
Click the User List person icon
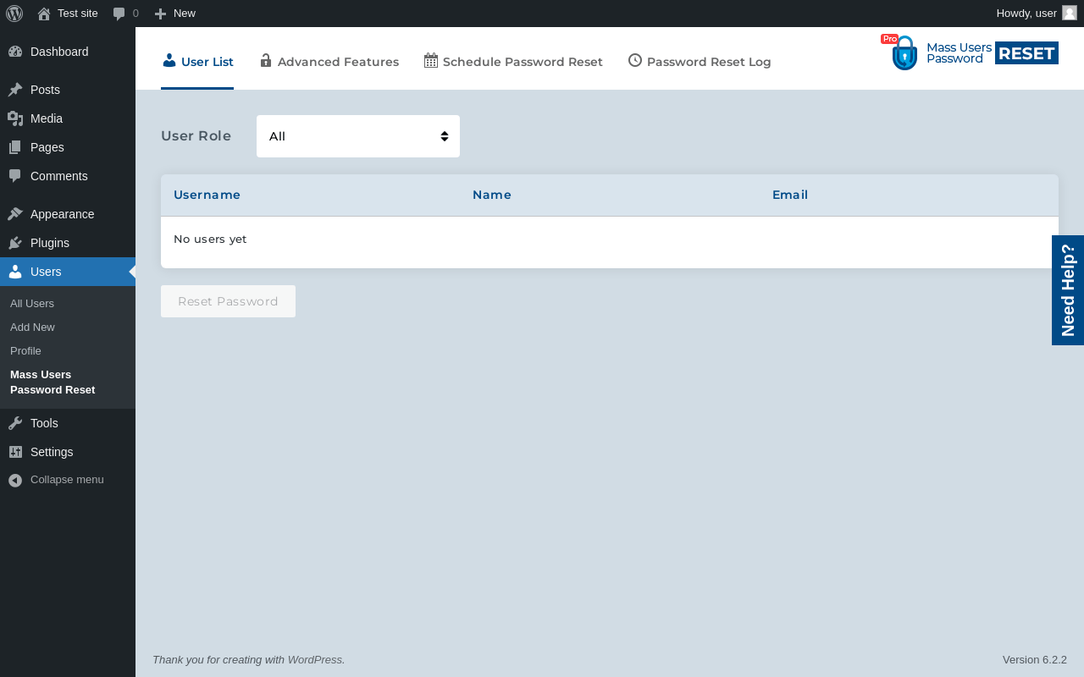click(x=169, y=60)
